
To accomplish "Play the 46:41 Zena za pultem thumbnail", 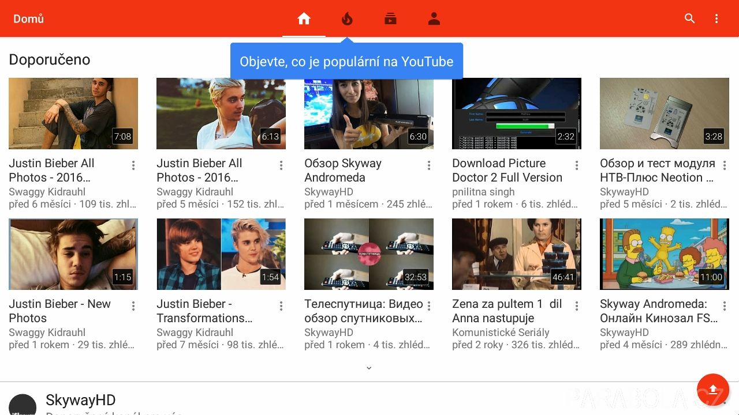I will (x=517, y=254).
